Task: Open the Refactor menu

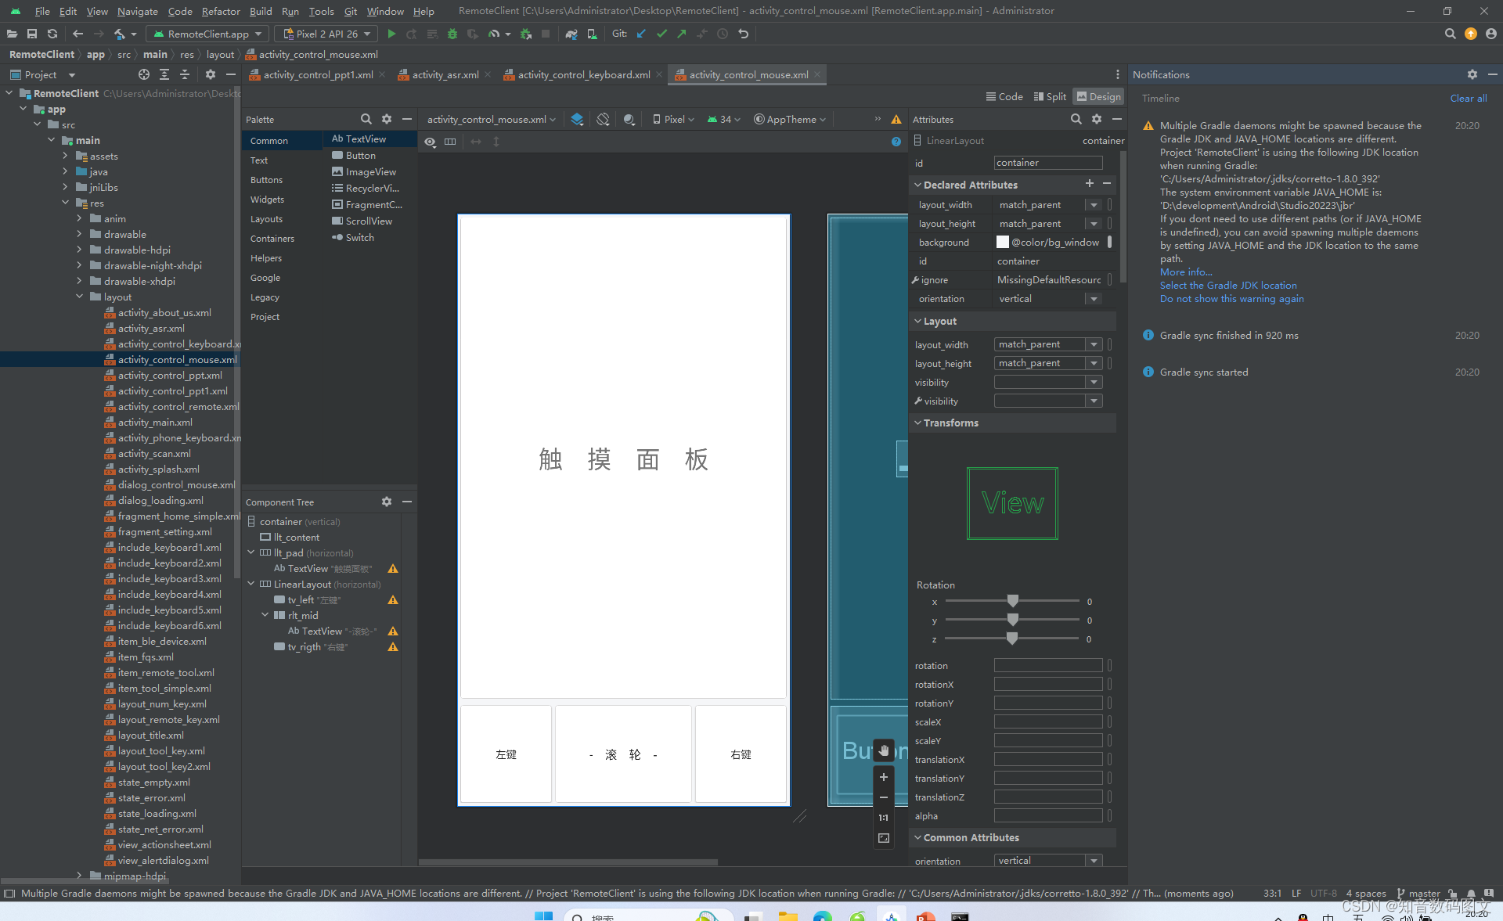Action: pos(221,11)
